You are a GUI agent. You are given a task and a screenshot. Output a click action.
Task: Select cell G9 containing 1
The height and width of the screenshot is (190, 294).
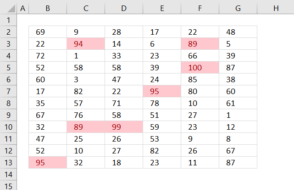click(x=238, y=115)
